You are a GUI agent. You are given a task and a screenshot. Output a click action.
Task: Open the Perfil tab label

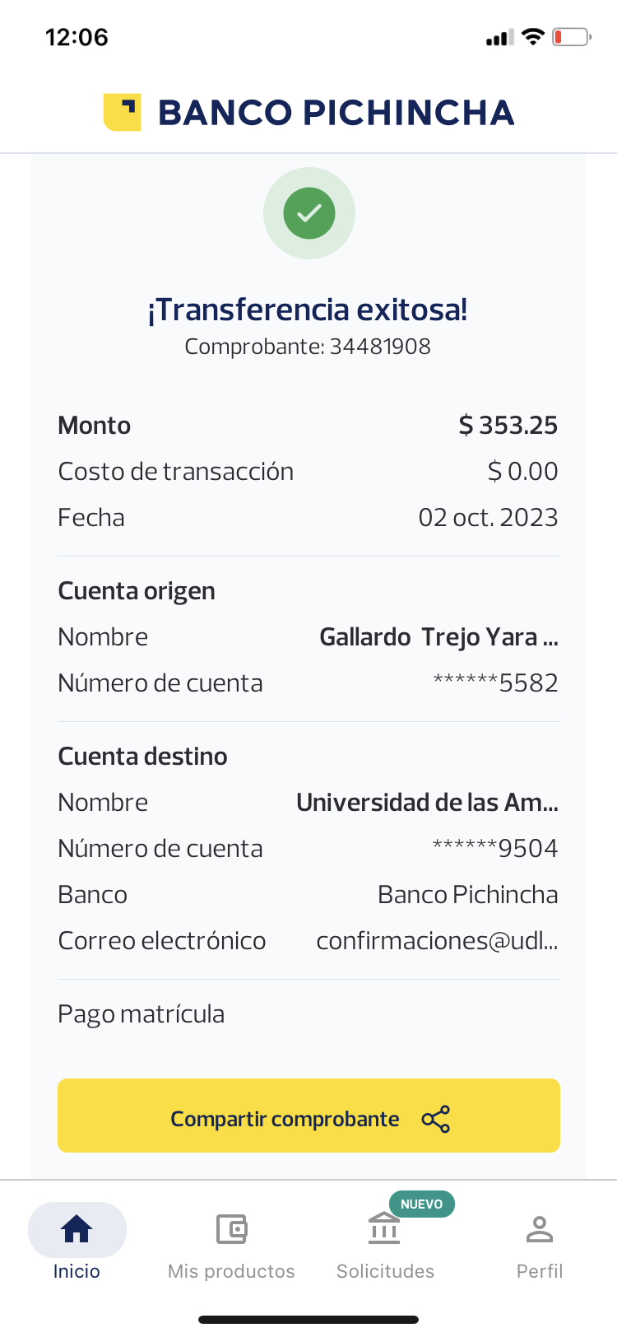click(x=540, y=1271)
